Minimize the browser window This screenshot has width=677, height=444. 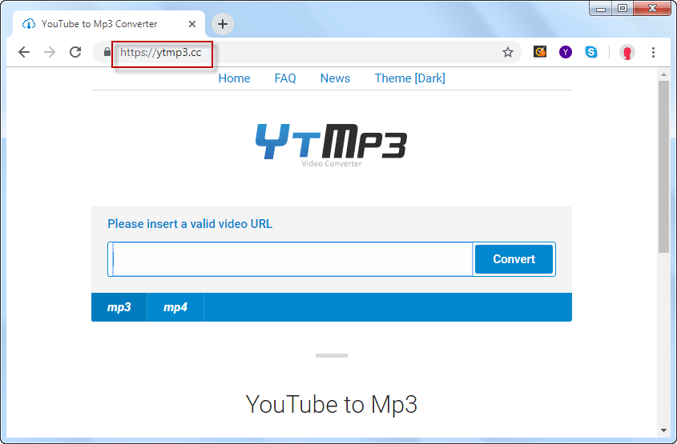pos(601,9)
